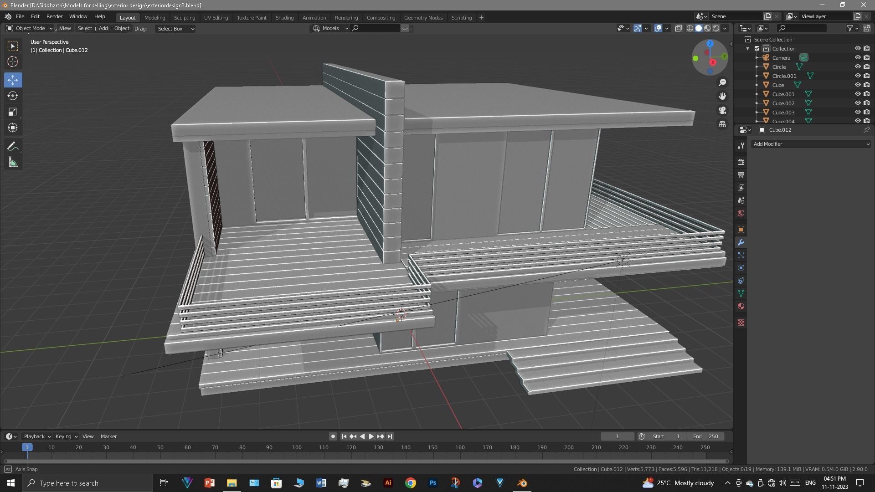The width and height of the screenshot is (875, 492).
Task: Open the Object Mode dropdown
Action: [30, 28]
